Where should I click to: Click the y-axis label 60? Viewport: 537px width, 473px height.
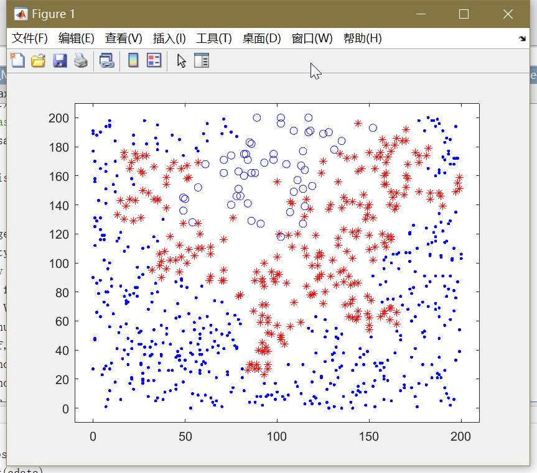point(62,322)
